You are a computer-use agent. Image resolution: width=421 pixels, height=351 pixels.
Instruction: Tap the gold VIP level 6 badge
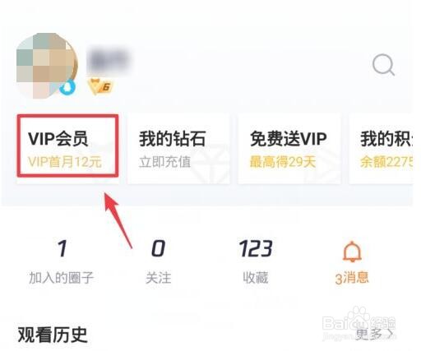pos(100,86)
